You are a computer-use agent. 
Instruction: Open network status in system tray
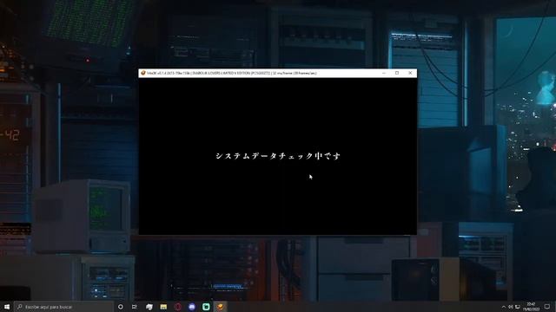[518, 307]
